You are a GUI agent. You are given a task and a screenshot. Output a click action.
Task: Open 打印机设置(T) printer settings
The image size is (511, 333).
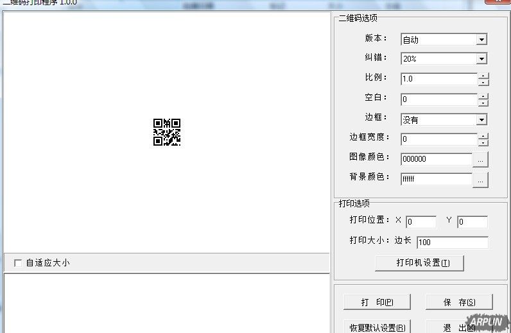[419, 263]
